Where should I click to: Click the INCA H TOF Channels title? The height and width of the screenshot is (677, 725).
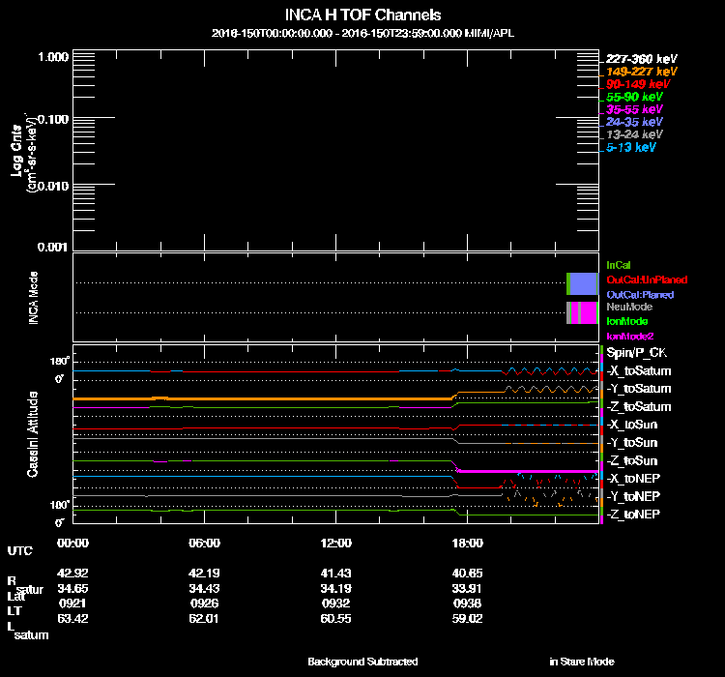click(362, 15)
